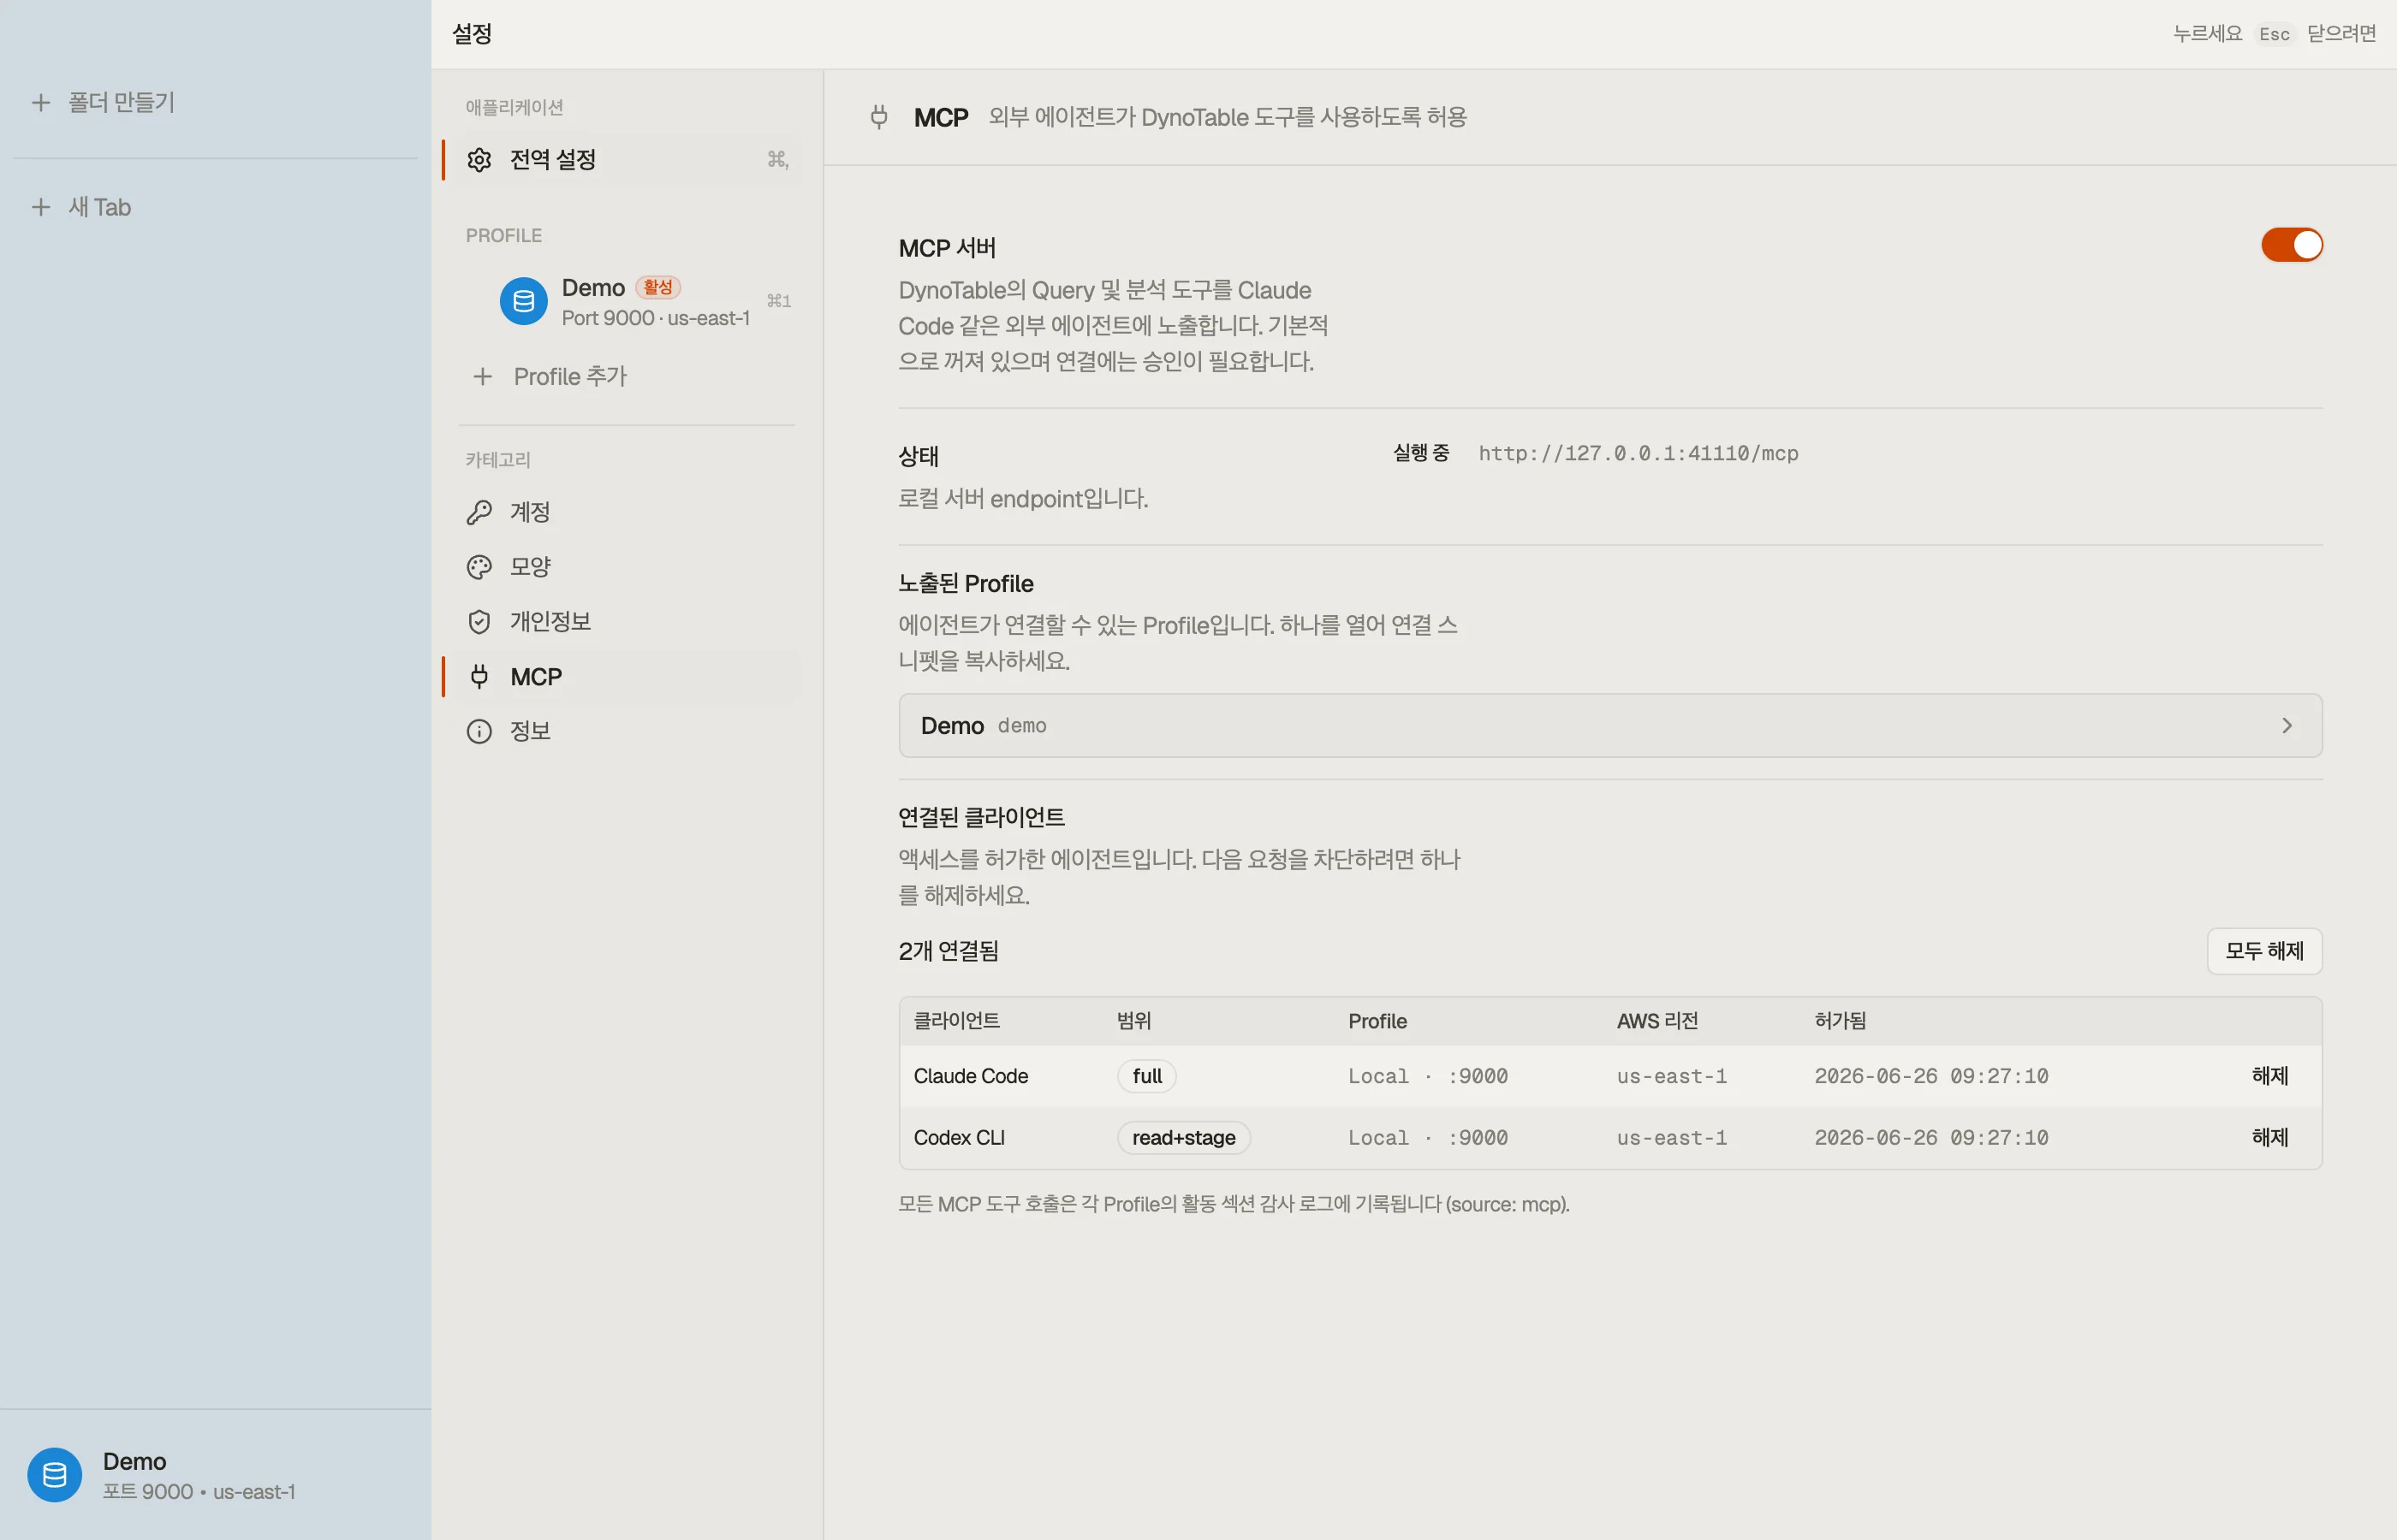Click Local · :9000 in Codex CLI row
Image resolution: width=2397 pixels, height=1540 pixels.
coord(1428,1138)
